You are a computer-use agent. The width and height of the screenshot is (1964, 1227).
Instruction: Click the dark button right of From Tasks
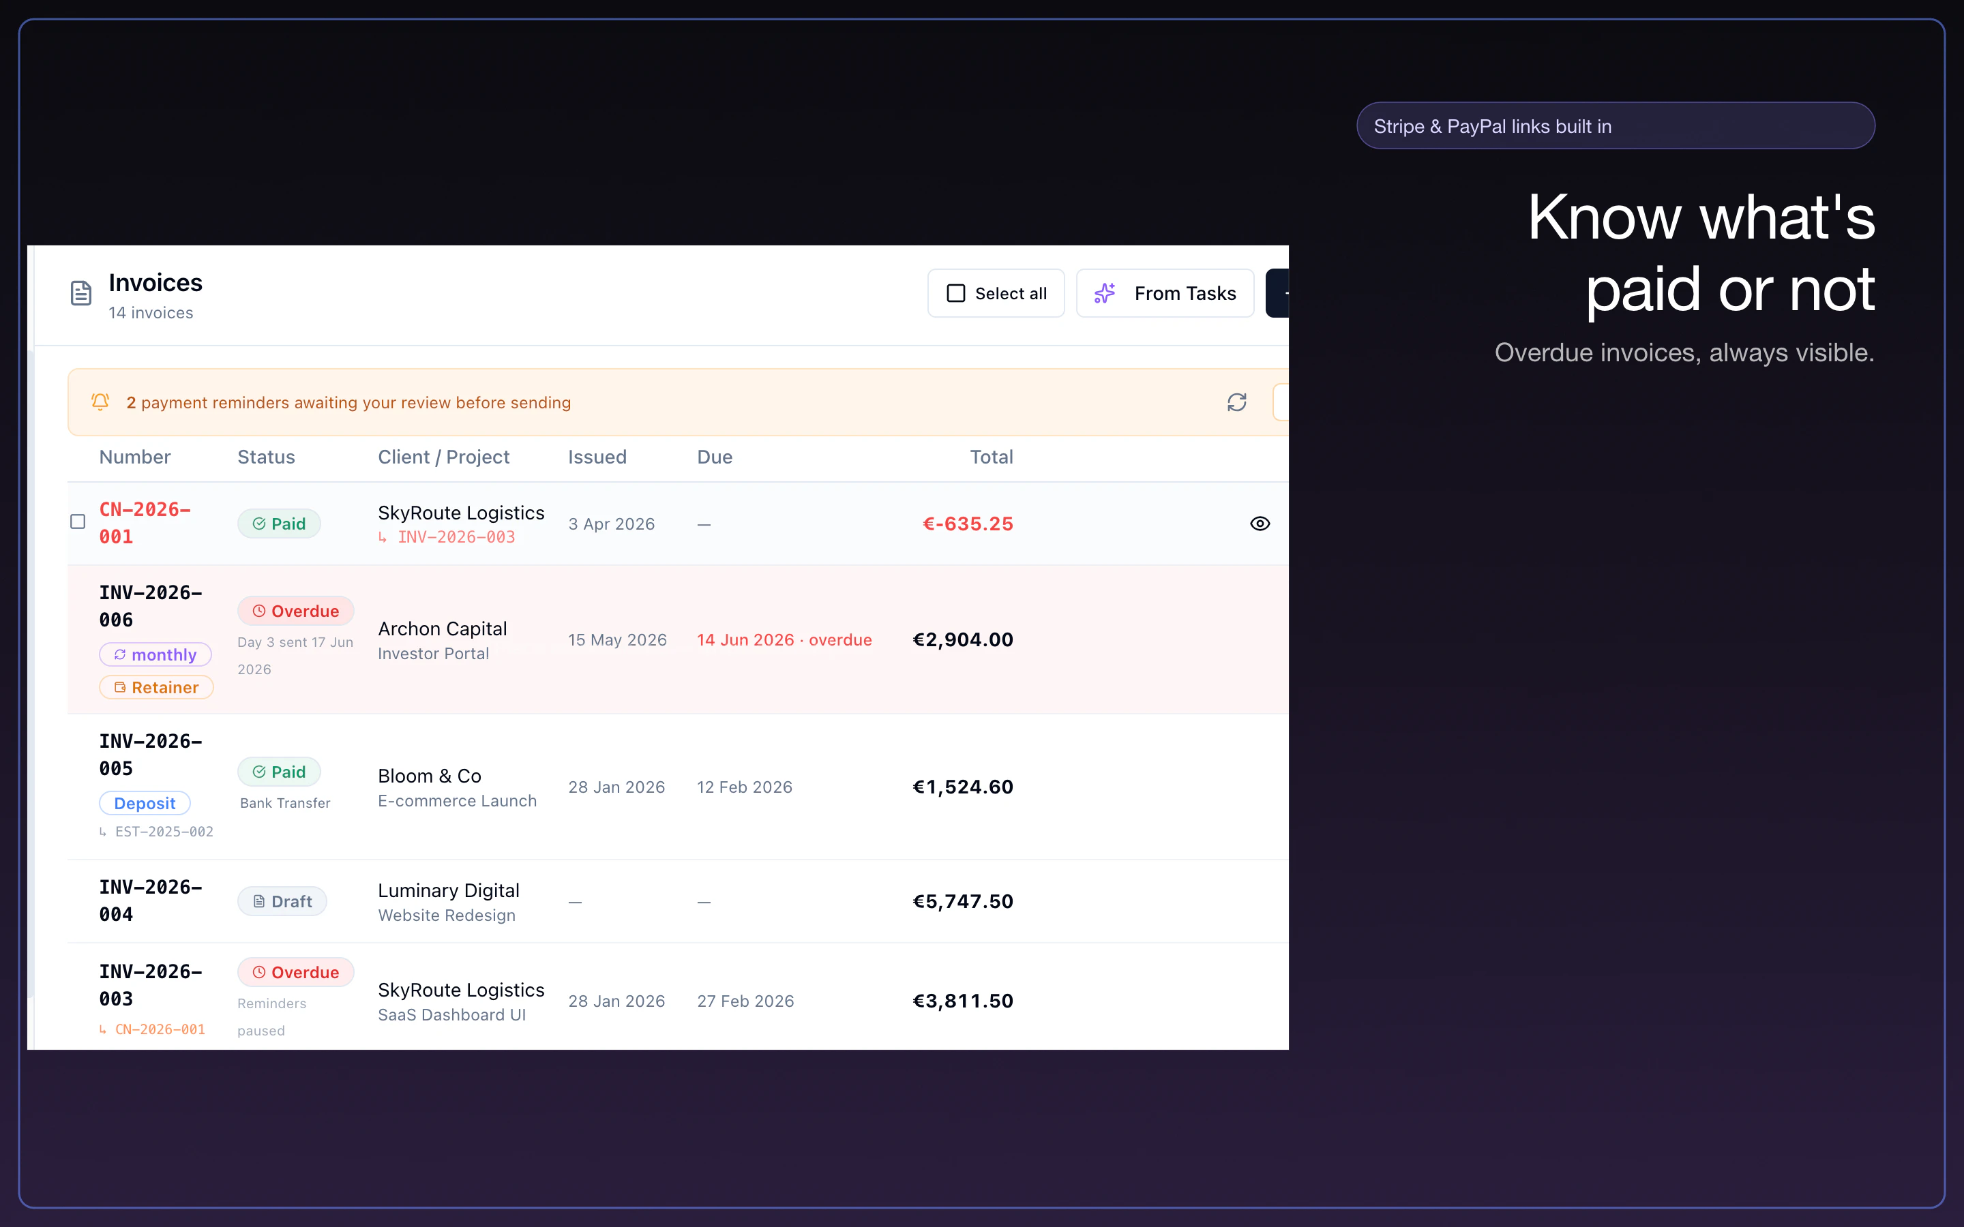tap(1277, 293)
